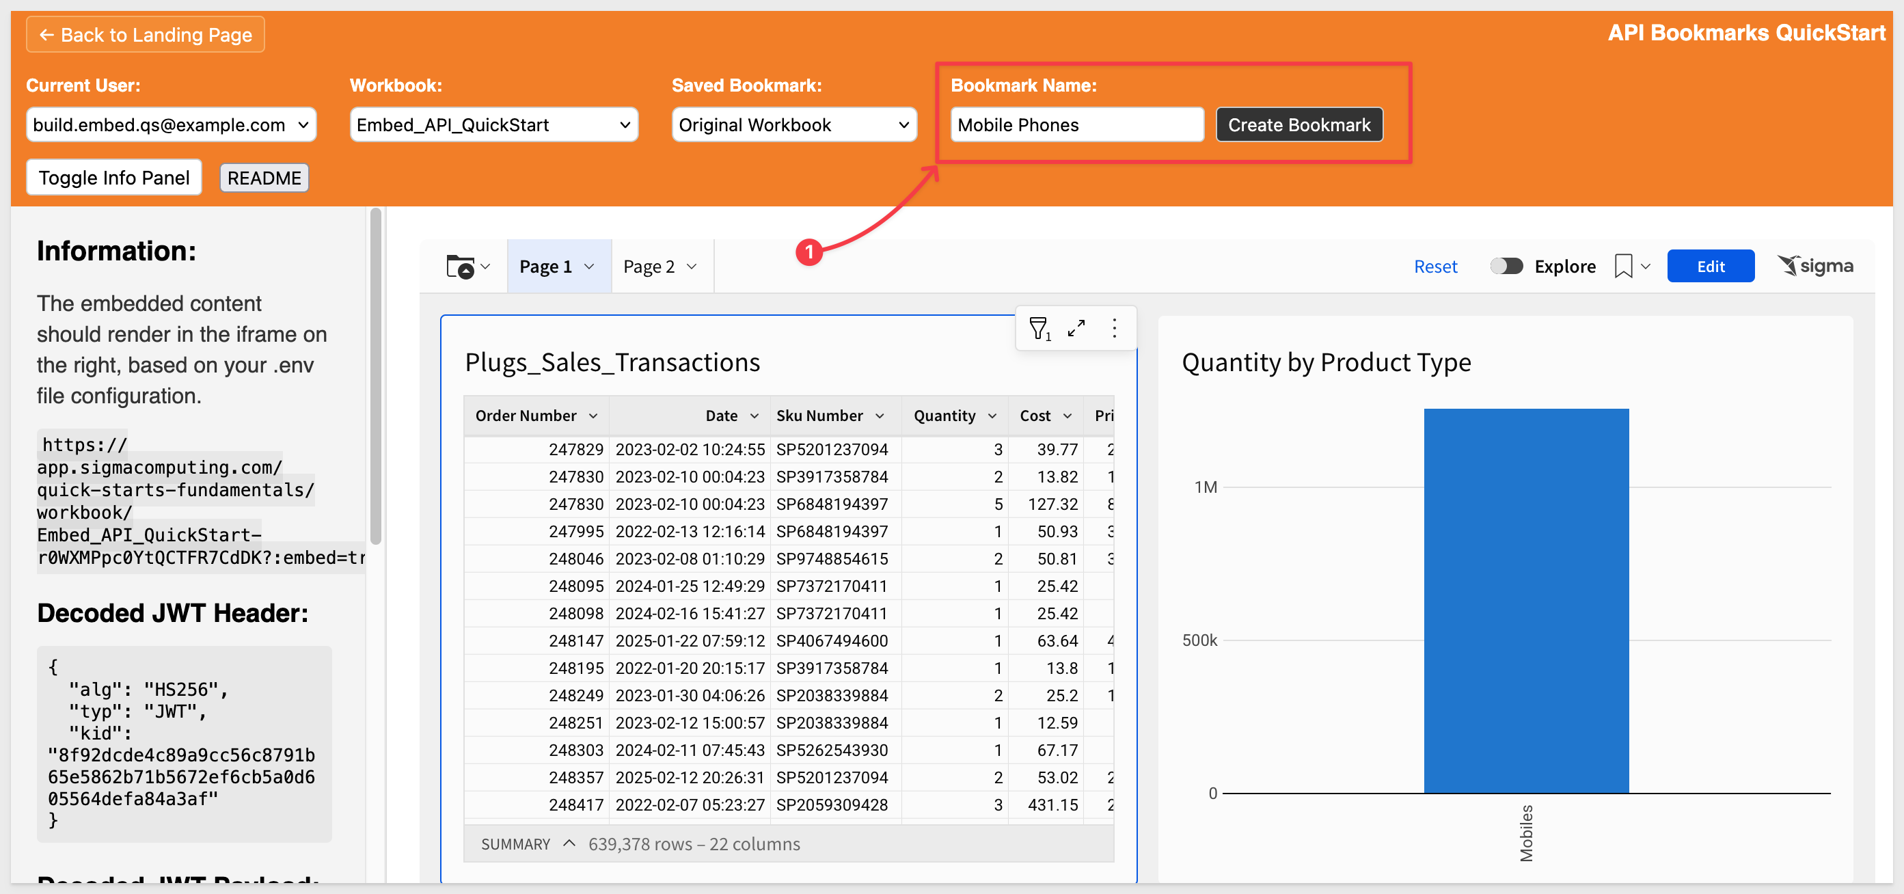1904x894 pixels.
Task: Open the Quantity column menu arrow
Action: tap(992, 416)
